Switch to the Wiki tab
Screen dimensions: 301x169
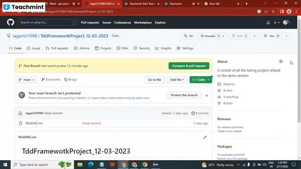[122, 48]
